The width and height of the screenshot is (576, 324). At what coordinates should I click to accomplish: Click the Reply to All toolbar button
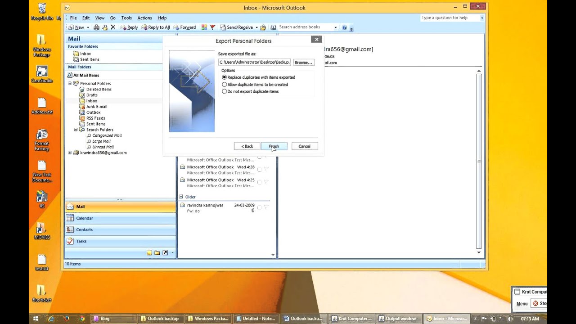coord(156,27)
